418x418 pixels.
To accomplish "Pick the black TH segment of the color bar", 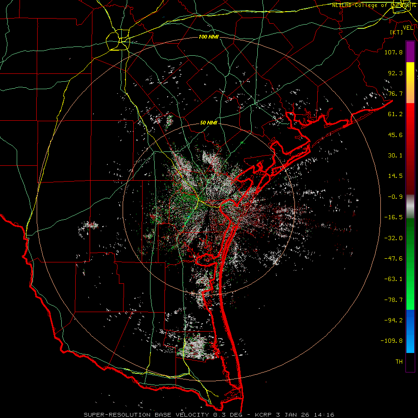I will tap(410, 362).
